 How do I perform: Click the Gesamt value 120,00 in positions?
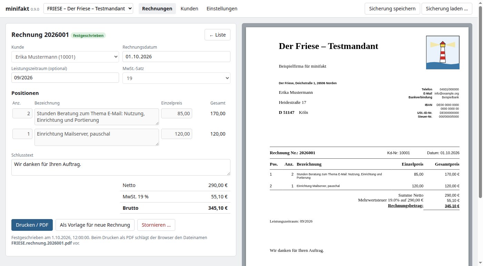(218, 134)
